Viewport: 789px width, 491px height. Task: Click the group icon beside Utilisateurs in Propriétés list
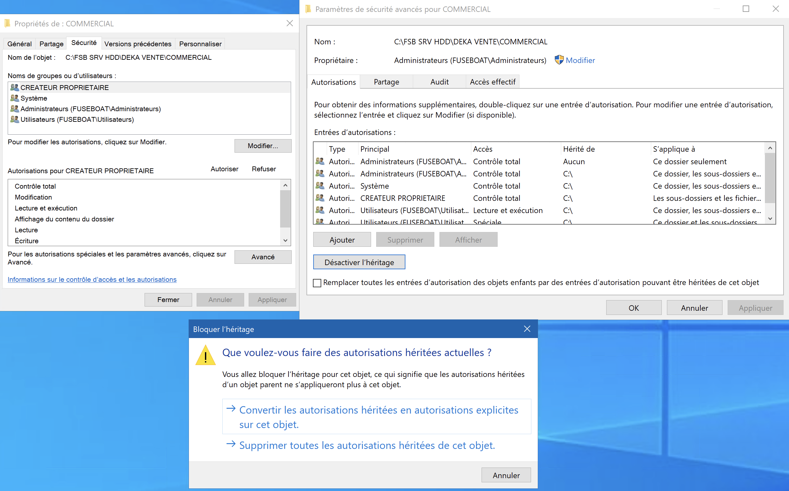pyautogui.click(x=14, y=120)
